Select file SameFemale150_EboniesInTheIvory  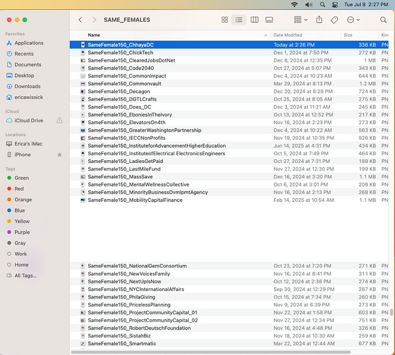(229, 115)
